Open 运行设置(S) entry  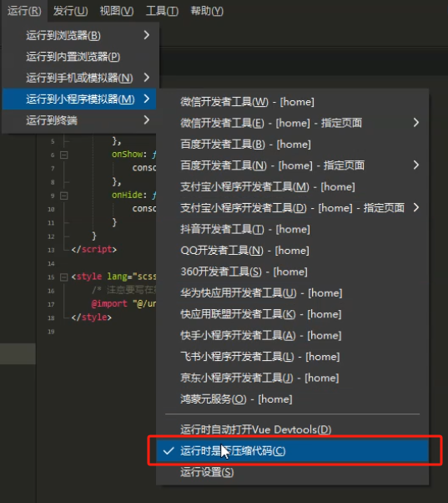[292, 472]
